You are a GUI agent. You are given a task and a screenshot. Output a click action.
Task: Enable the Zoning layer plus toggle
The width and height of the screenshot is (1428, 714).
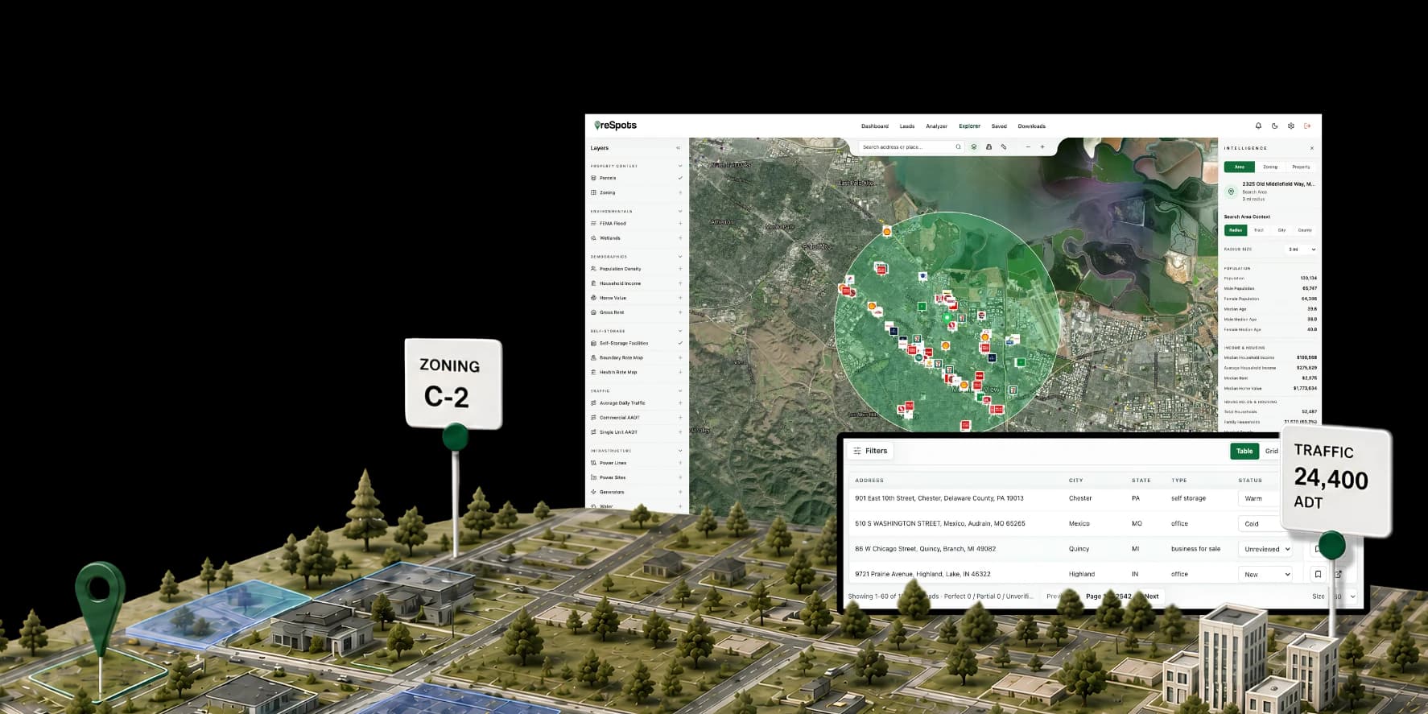(680, 192)
